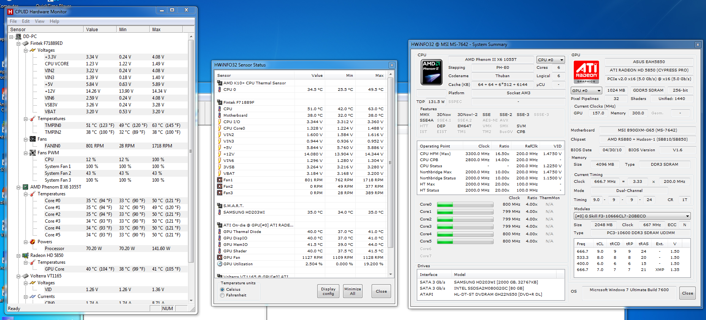This screenshot has width=706, height=320.
Task: Click the Fans PWM icon
Action: (33, 153)
